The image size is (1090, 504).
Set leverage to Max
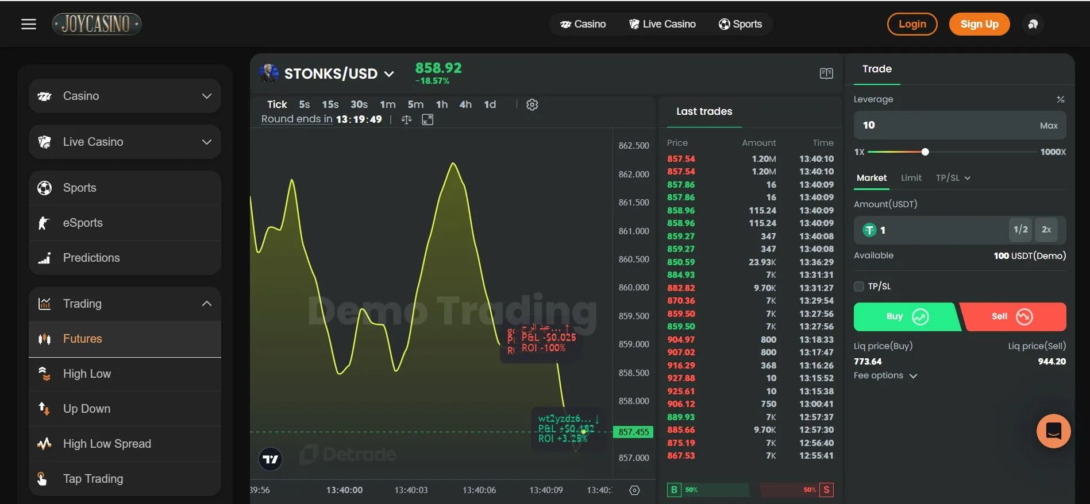coord(1049,126)
